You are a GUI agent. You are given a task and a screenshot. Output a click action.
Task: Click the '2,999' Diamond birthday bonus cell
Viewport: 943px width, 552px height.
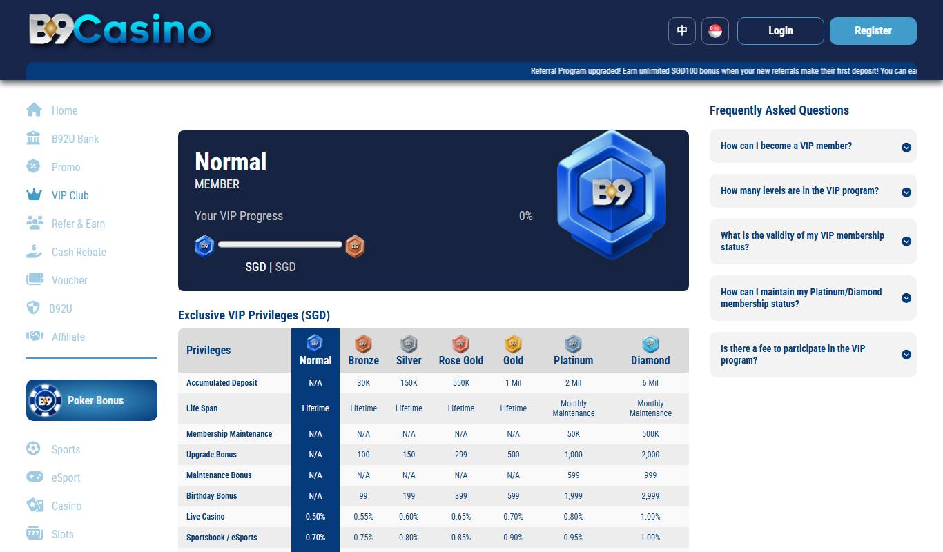650,496
